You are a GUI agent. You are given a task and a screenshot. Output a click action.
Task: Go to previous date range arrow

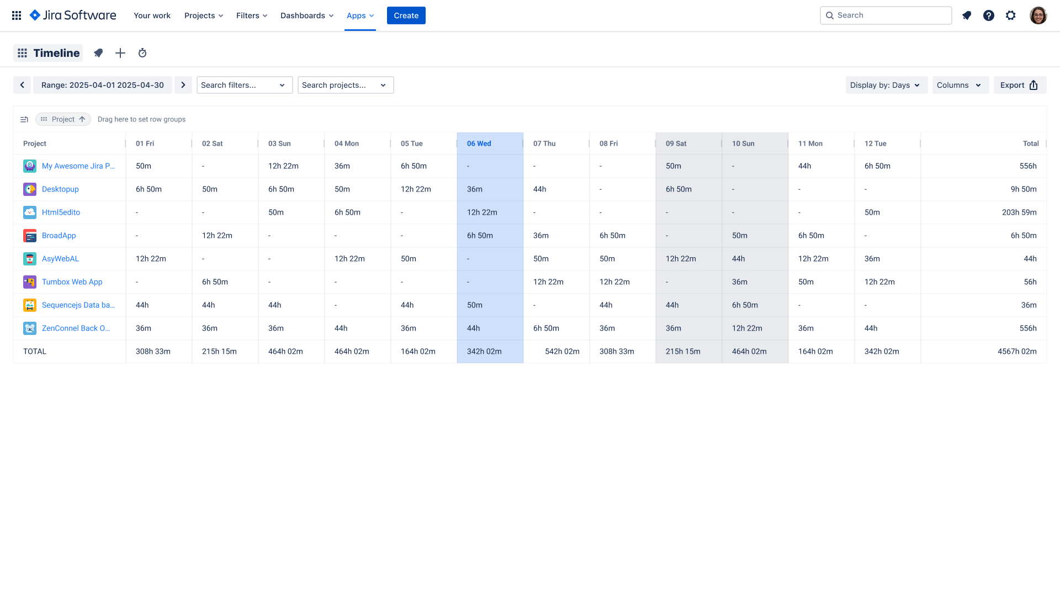click(x=22, y=85)
